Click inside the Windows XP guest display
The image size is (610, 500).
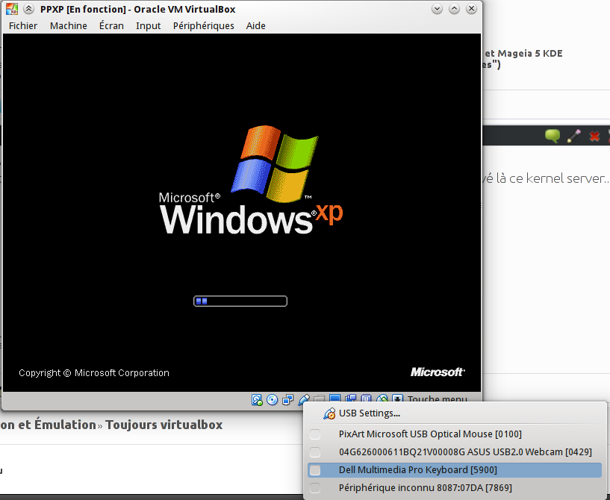click(x=242, y=212)
